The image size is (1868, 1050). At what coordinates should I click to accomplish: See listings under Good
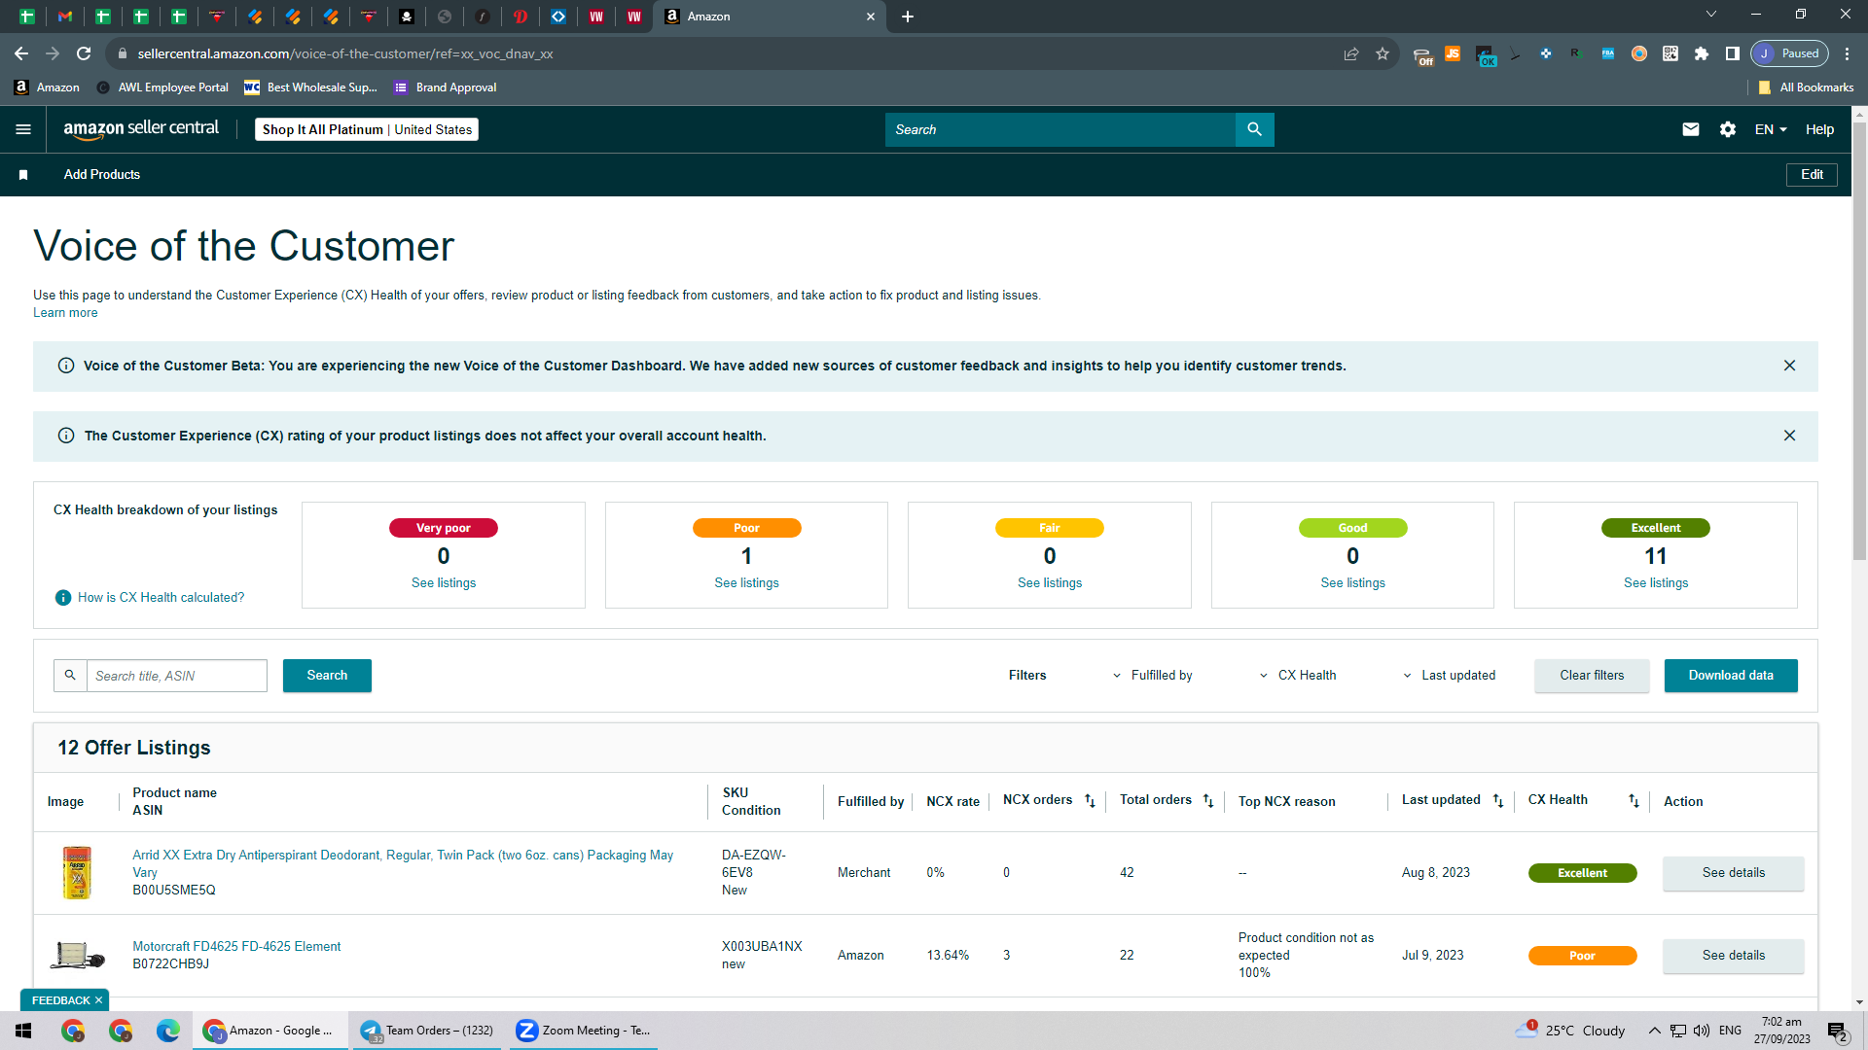(x=1352, y=583)
